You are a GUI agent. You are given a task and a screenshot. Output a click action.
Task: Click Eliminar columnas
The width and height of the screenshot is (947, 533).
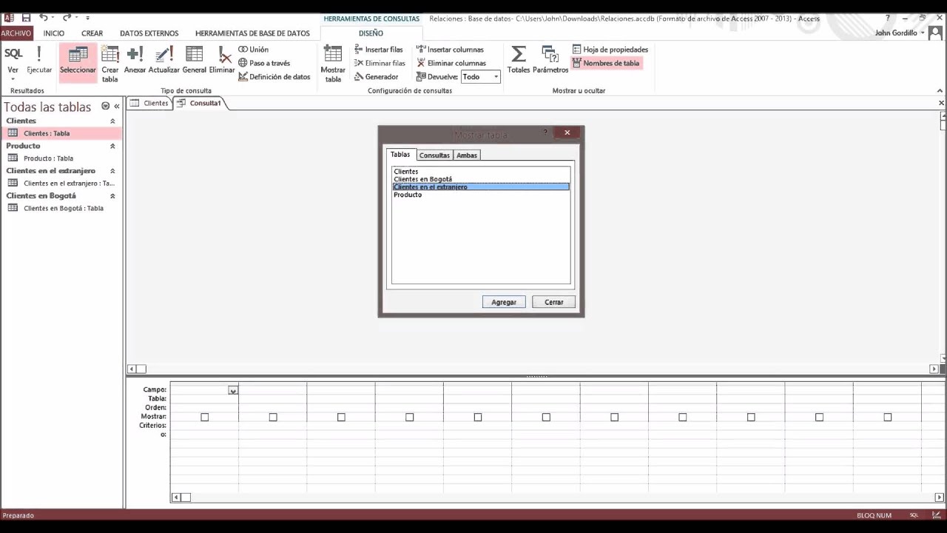451,63
